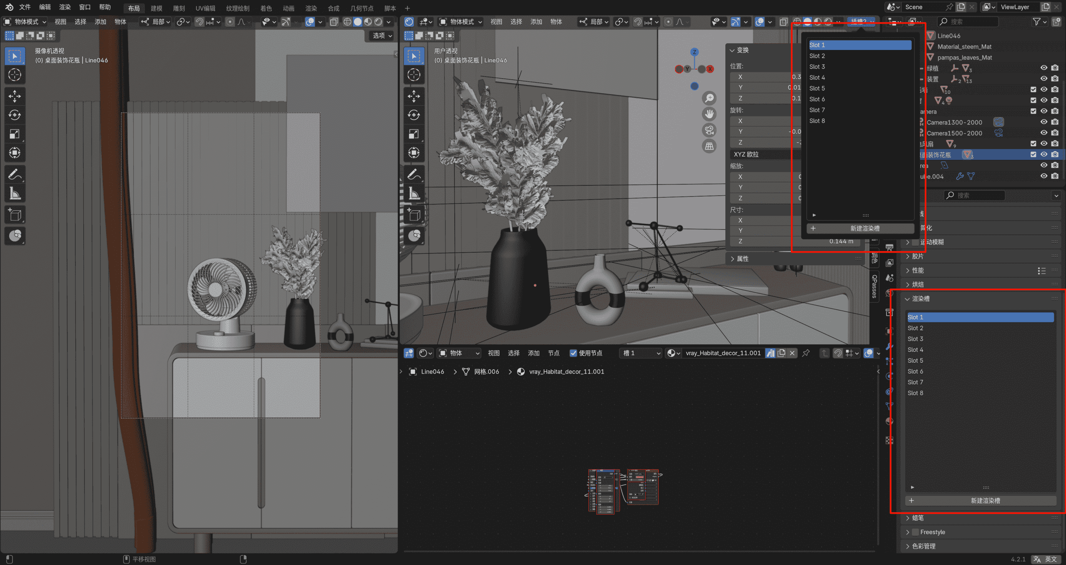Screen dimensions: 1066x565
Task: Select Slot 5 in the properties 渲染槽 list
Action: click(981, 361)
